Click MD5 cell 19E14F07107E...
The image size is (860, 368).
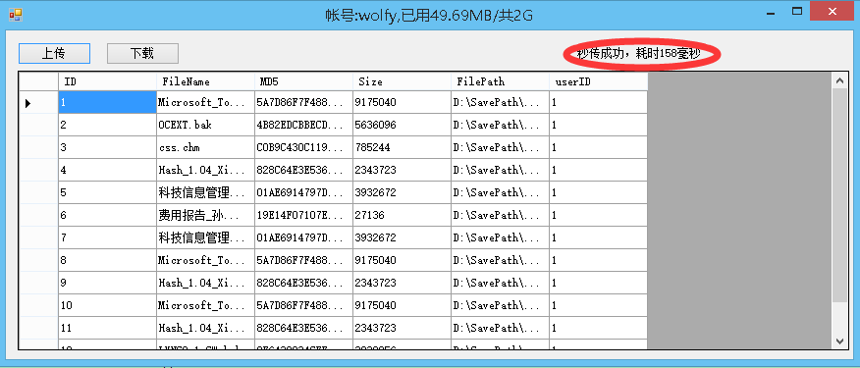pyautogui.click(x=304, y=215)
